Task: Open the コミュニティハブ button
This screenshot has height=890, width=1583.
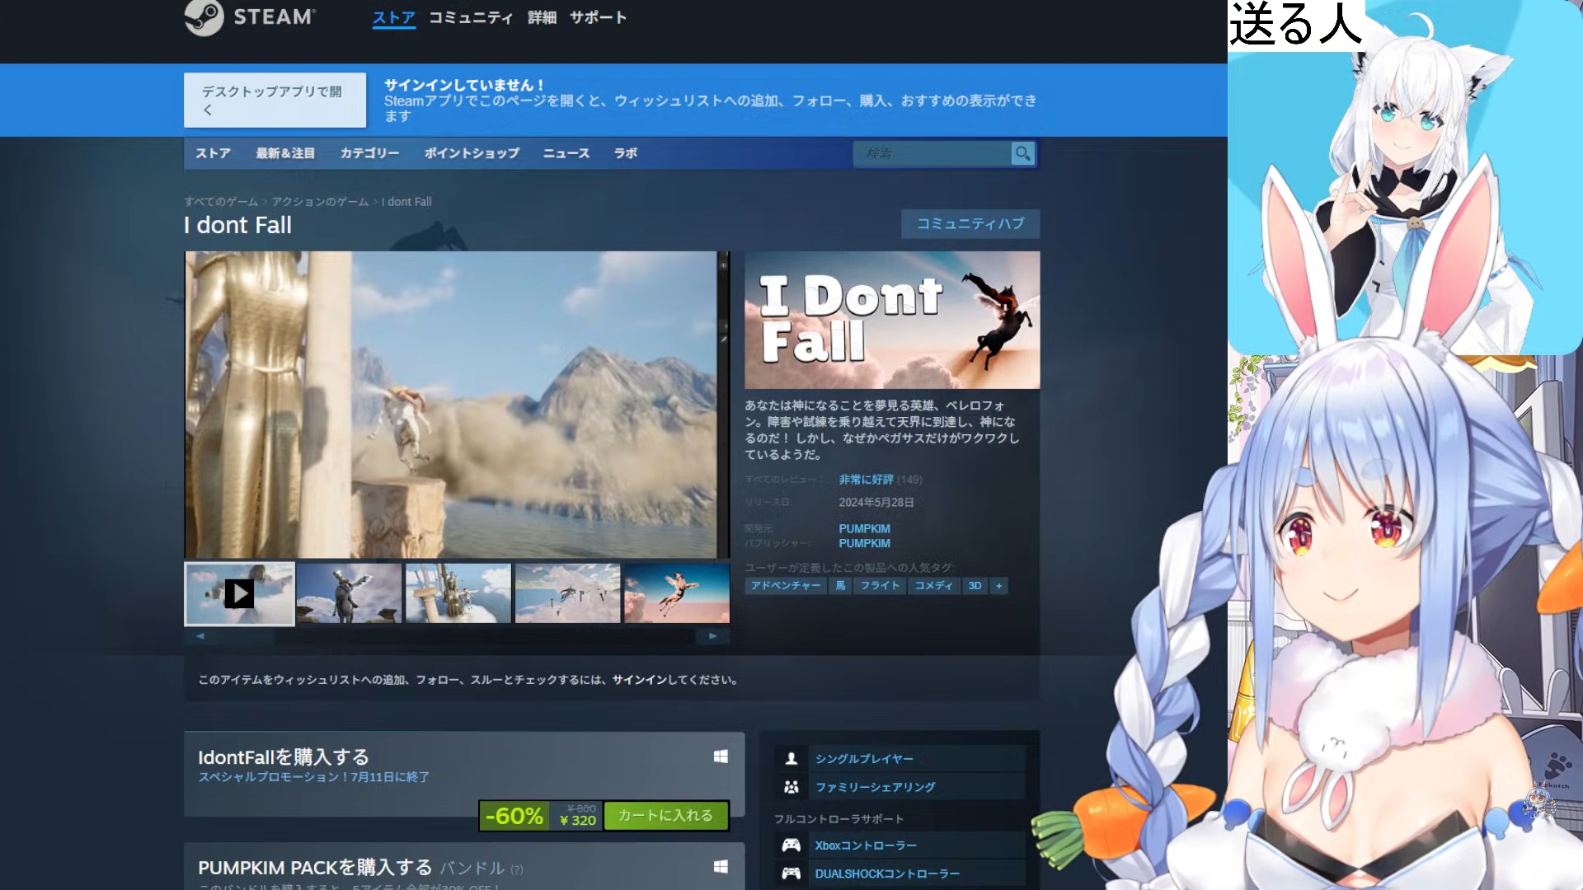Action: pos(970,223)
